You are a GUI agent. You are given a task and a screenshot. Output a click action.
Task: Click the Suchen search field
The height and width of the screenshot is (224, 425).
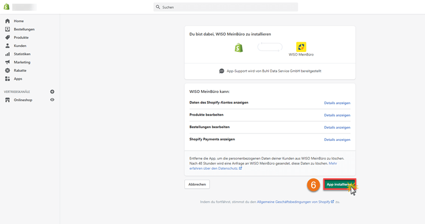226,7
